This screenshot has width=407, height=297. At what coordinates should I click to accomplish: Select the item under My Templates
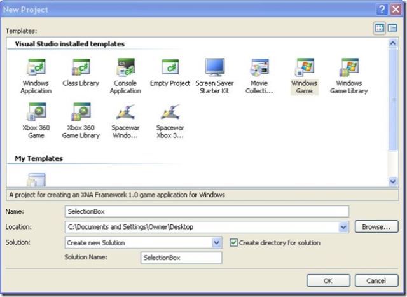(36, 179)
